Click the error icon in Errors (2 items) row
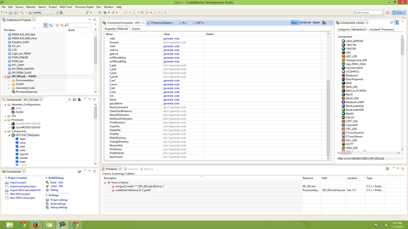 pyautogui.click(x=109, y=183)
